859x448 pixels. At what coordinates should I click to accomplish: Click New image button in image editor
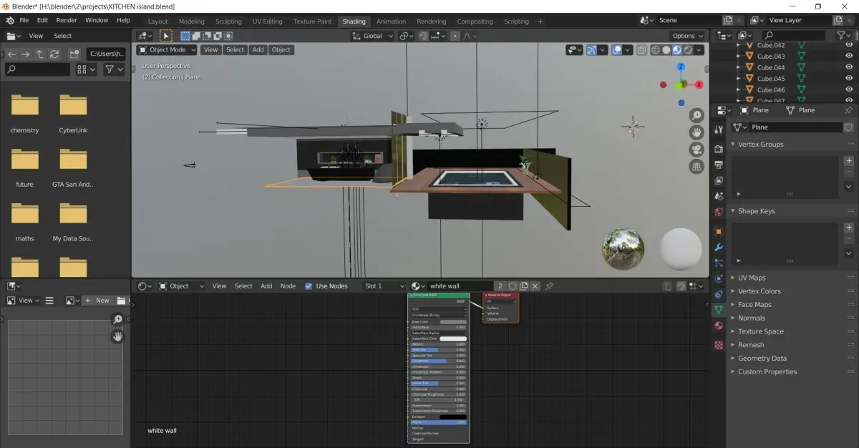(x=97, y=301)
